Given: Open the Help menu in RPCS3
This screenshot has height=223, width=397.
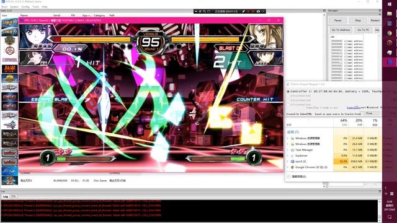Looking at the screenshot, I should [44, 7].
